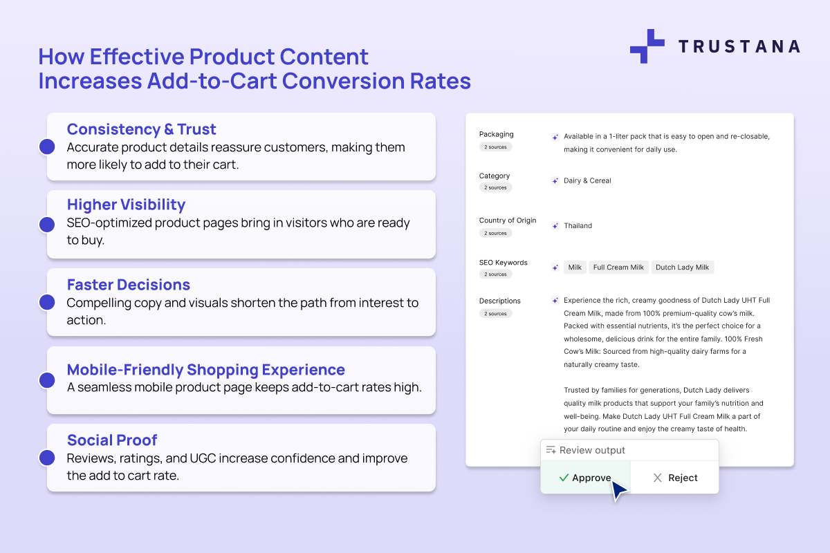Click the bullet dot beside Mobile-Friendly Shopping Experience

[47, 379]
